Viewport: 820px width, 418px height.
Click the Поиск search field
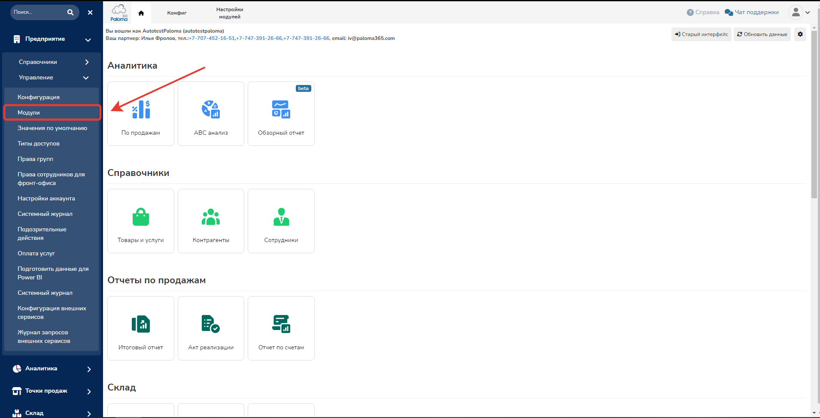pyautogui.click(x=39, y=12)
